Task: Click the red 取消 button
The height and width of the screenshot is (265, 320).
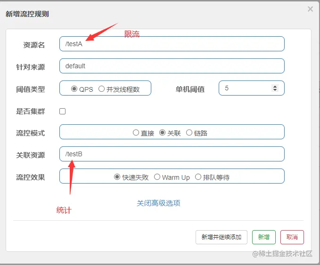Action: pos(292,237)
